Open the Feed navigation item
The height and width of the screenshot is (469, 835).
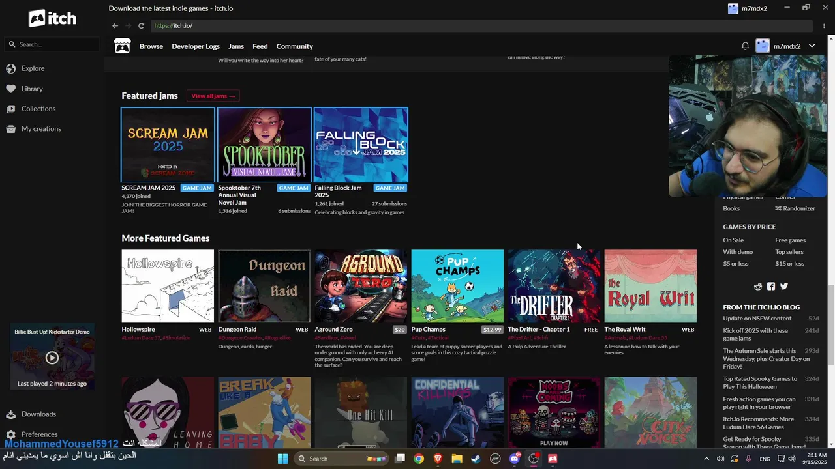(x=260, y=46)
